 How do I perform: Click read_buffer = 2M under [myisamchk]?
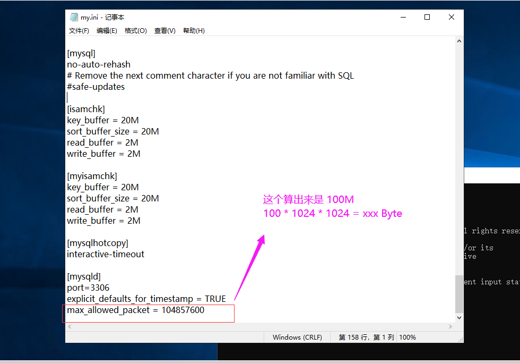[x=102, y=209]
